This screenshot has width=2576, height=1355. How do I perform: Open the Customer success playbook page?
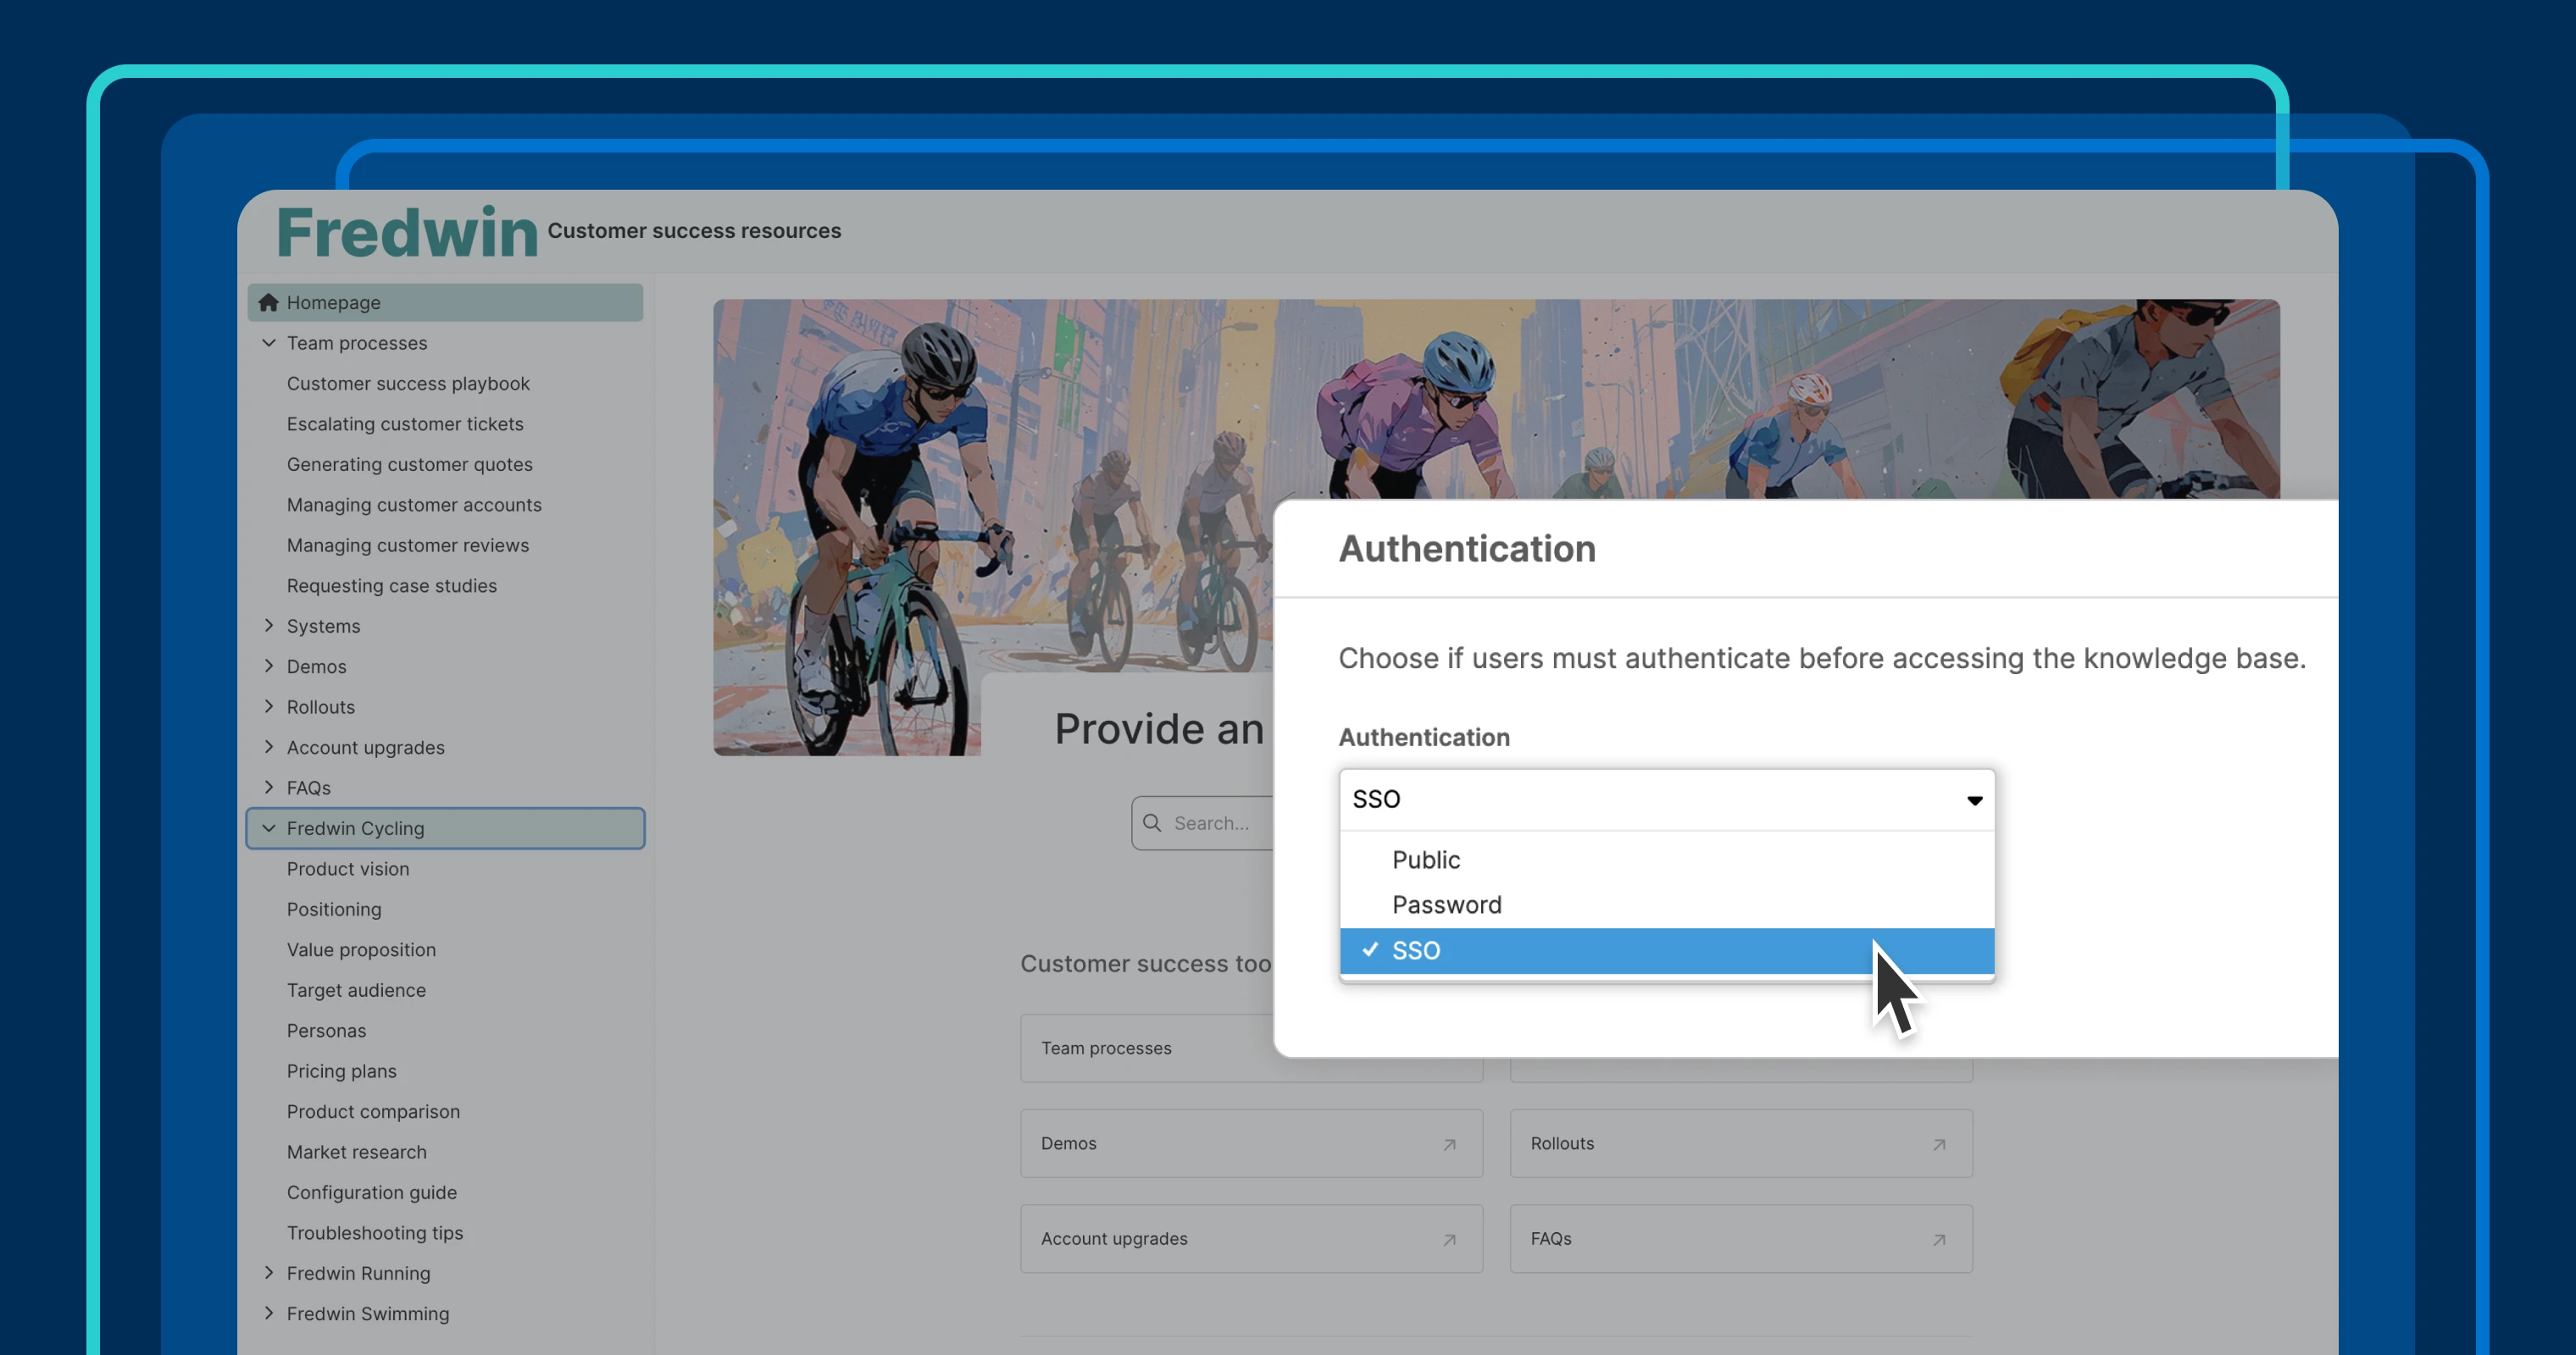pyautogui.click(x=408, y=384)
